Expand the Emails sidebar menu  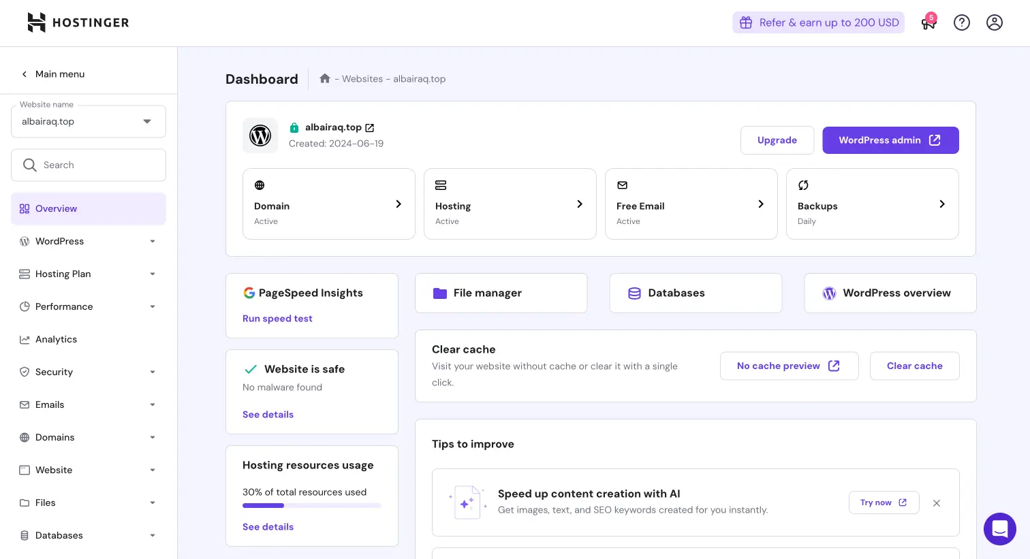tap(153, 404)
